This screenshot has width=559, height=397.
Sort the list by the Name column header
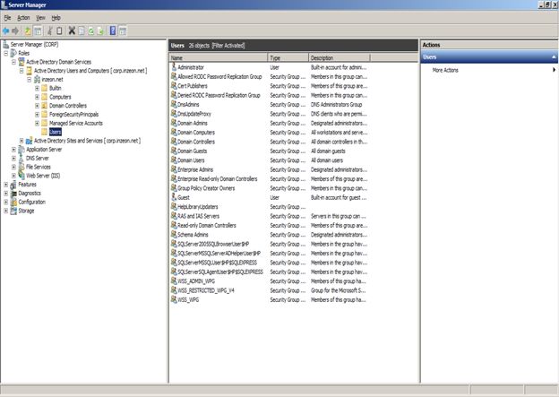point(219,57)
